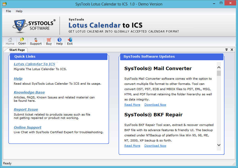Click the SysTools Software Updates header

(172, 57)
